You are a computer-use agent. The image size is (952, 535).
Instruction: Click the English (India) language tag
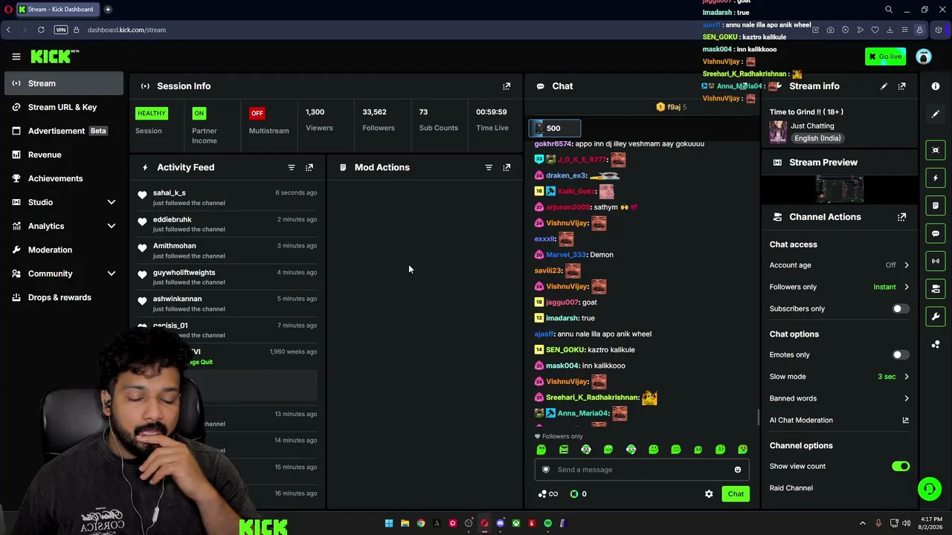(x=817, y=138)
